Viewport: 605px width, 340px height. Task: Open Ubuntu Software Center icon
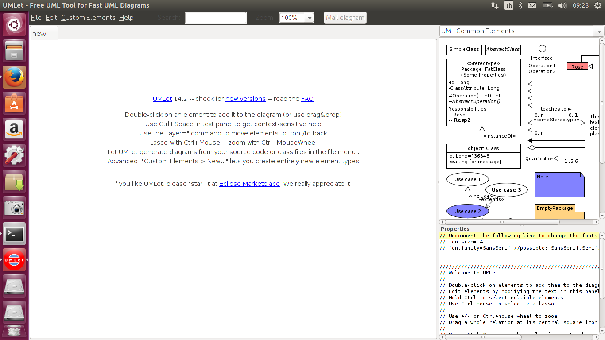14,103
